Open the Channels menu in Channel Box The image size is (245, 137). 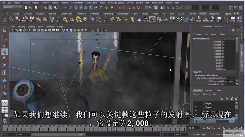[198, 34]
